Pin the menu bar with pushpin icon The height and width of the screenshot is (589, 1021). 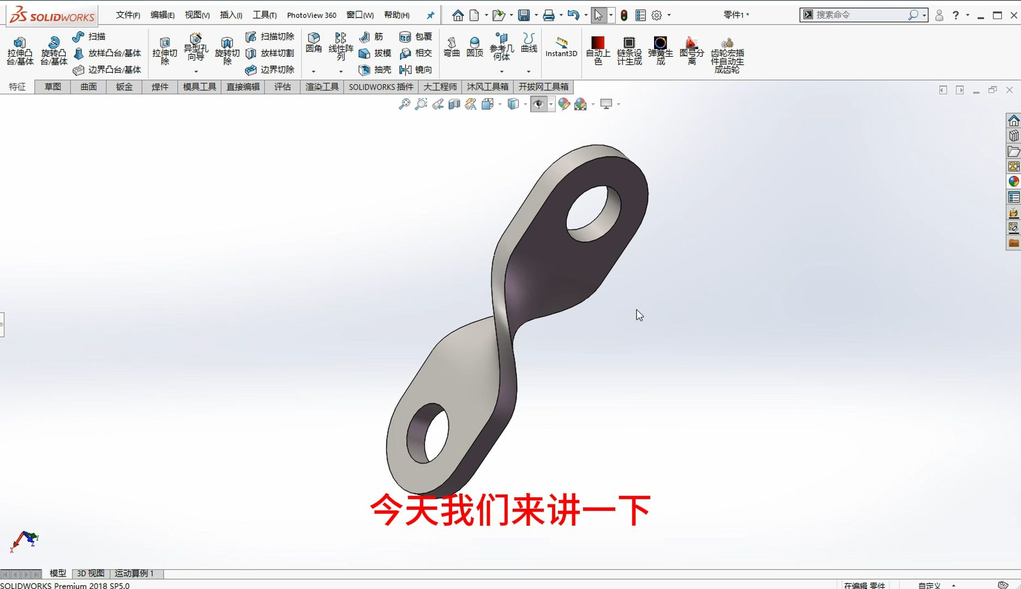[430, 15]
